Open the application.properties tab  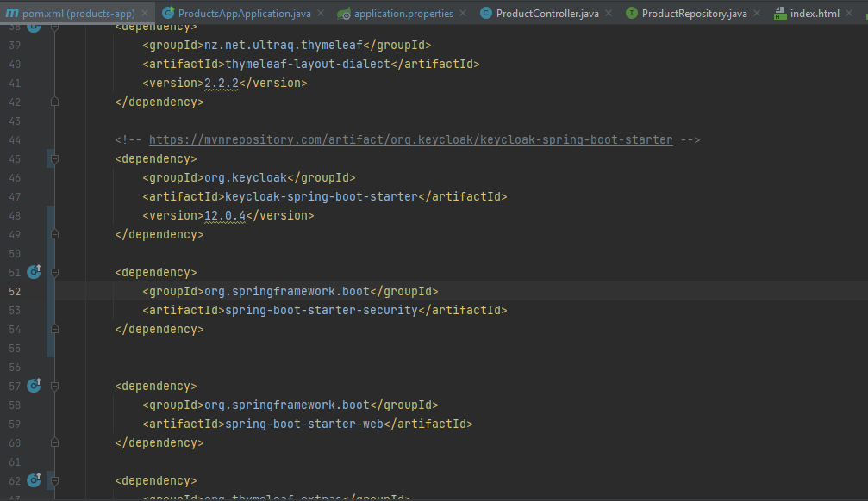pos(403,13)
